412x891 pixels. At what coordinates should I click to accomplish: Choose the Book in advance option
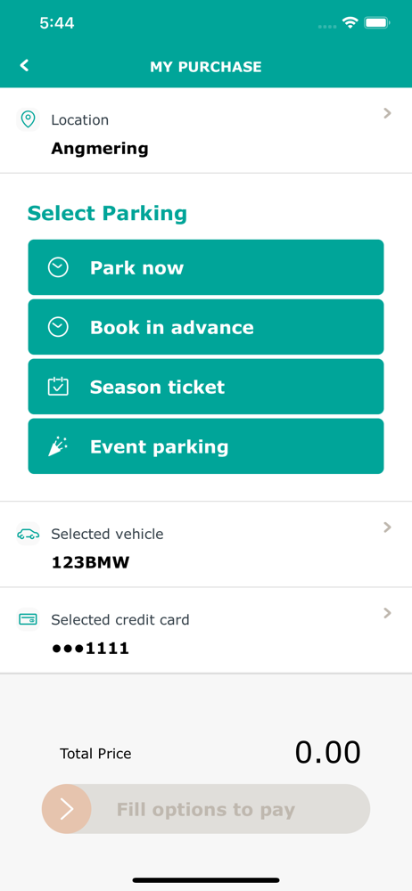click(206, 327)
